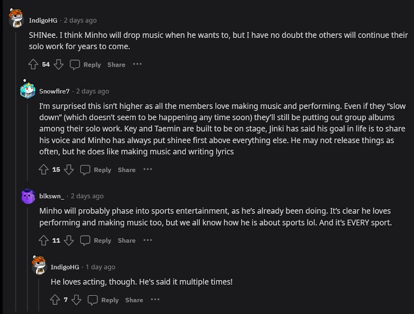The height and width of the screenshot is (314, 414).
Task: Open more options menu on Snowfire7's comment
Action: coord(147,170)
